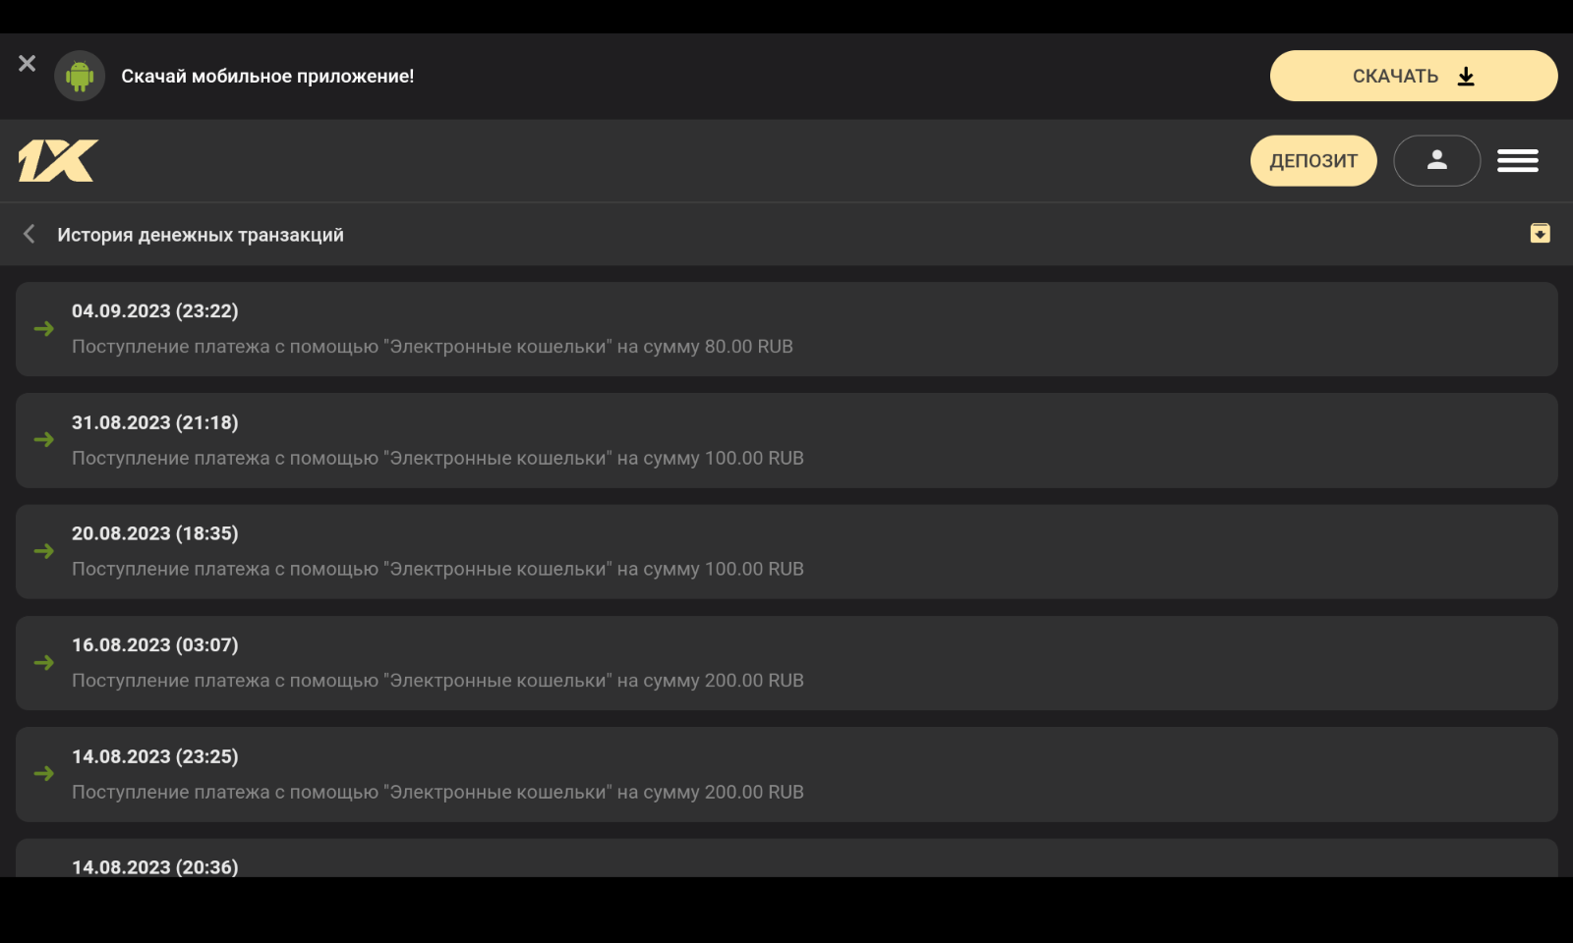Viewport: 1573px width, 943px height.
Task: Open the hamburger menu
Action: click(x=1518, y=160)
